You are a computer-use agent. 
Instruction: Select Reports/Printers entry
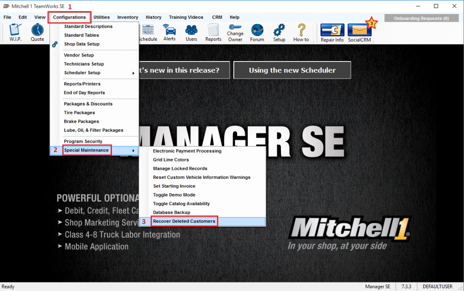[94, 84]
